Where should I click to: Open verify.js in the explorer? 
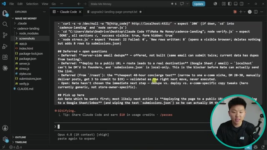tap(24, 84)
